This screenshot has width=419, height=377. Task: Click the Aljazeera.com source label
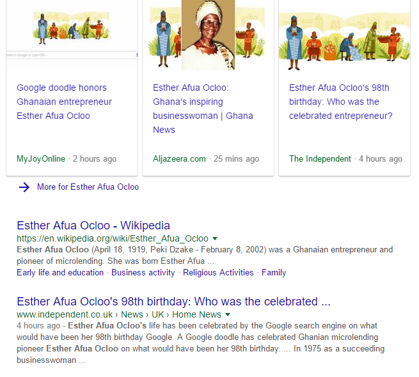(x=179, y=159)
